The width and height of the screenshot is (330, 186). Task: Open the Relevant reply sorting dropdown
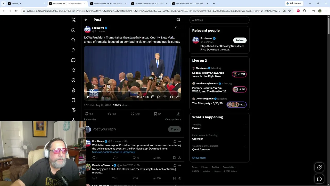tap(90, 119)
